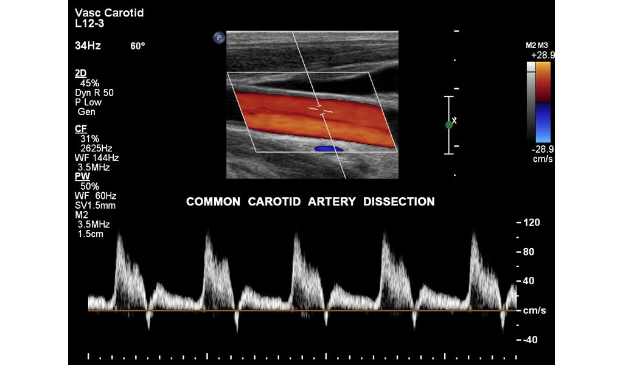Click the 'P Low' persistence setting
Image resolution: width=623 pixels, height=365 pixels.
[x=88, y=102]
